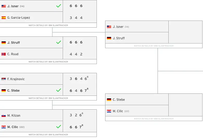Open match details for Klizan vs Cilic
This screenshot has height=139, width=203.
(48, 135)
